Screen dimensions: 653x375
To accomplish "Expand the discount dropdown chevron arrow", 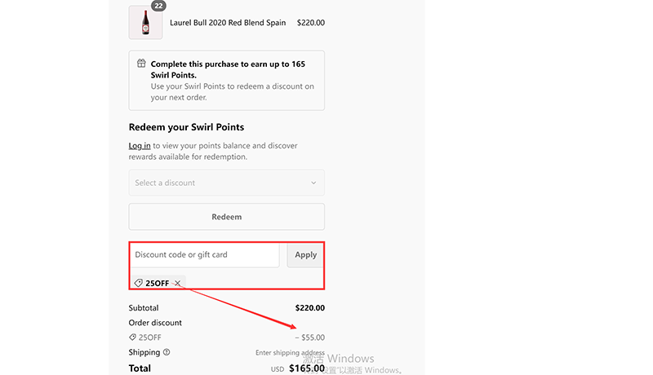I will tap(313, 183).
